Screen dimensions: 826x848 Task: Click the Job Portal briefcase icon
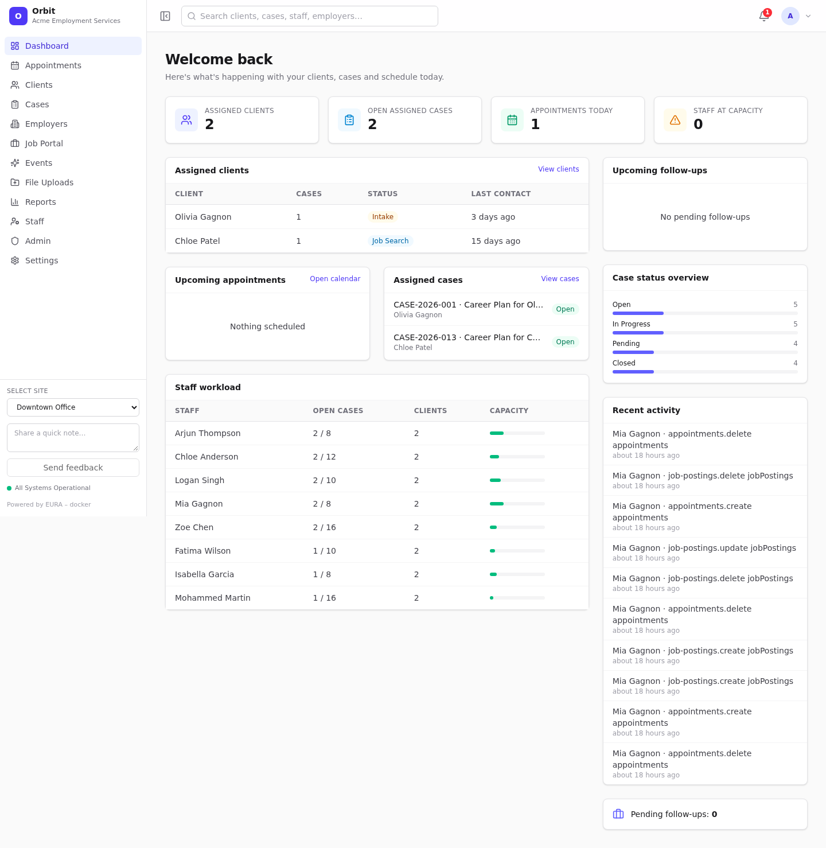pyautogui.click(x=15, y=143)
